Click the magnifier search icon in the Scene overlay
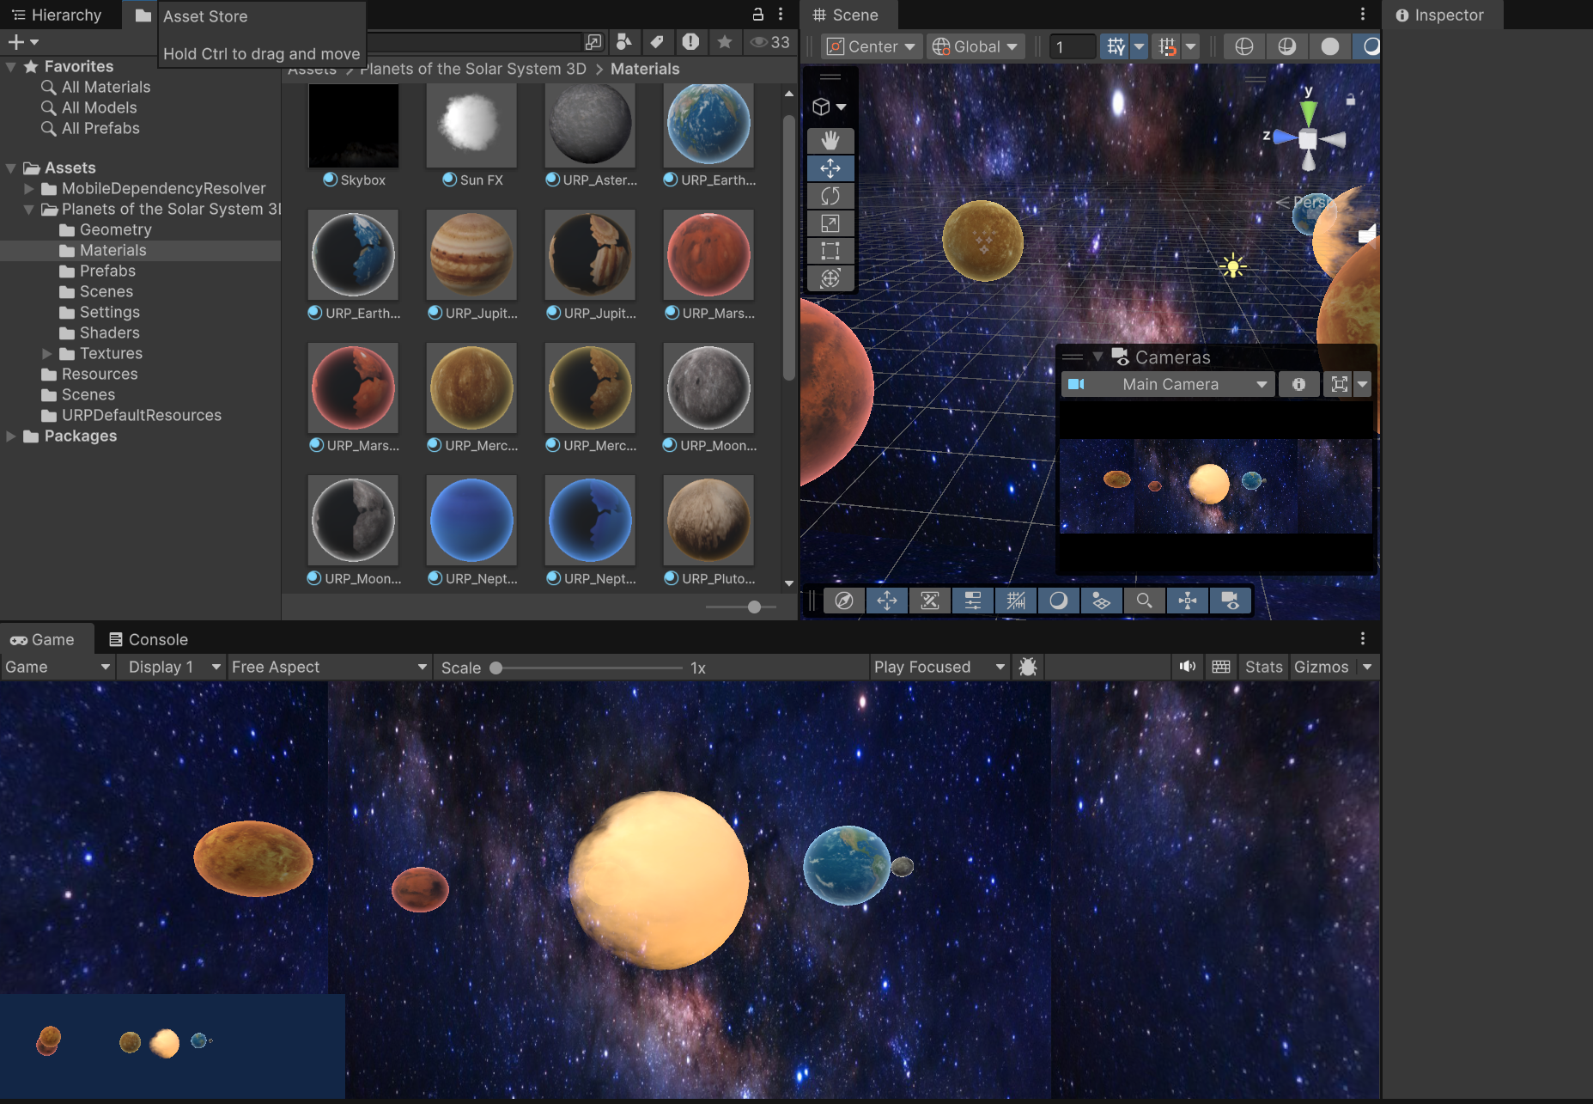Image resolution: width=1593 pixels, height=1104 pixels. pos(1145,601)
